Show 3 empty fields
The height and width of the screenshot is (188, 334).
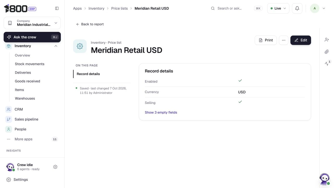point(161,113)
